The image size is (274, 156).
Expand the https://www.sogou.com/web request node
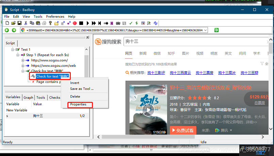(23, 66)
